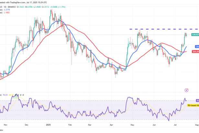The height and width of the screenshot is (133, 199).
Task: Click the Jun label on the time axis
Action: (153, 124)
